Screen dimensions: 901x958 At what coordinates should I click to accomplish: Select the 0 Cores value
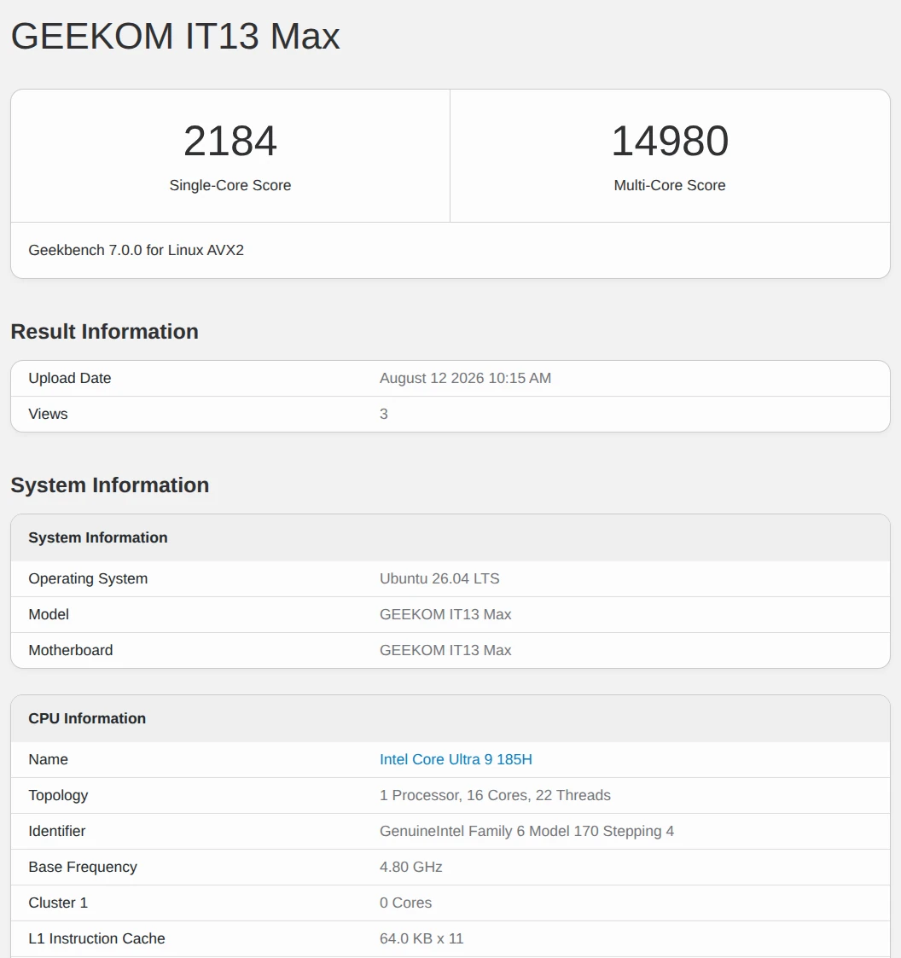click(x=405, y=903)
